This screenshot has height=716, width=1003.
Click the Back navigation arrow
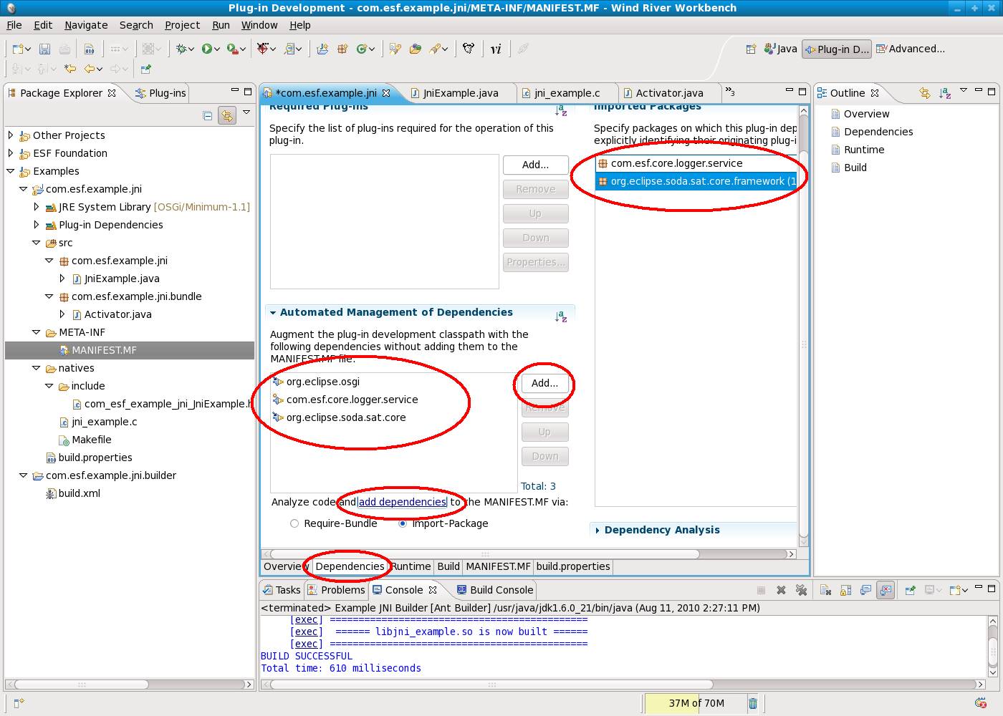[90, 69]
